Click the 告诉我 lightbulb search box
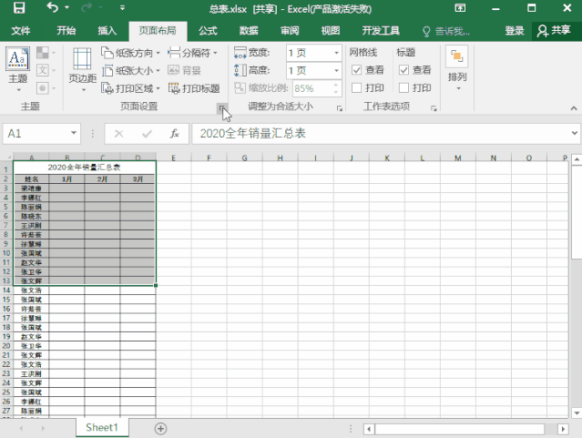This screenshot has width=582, height=438. [x=446, y=31]
